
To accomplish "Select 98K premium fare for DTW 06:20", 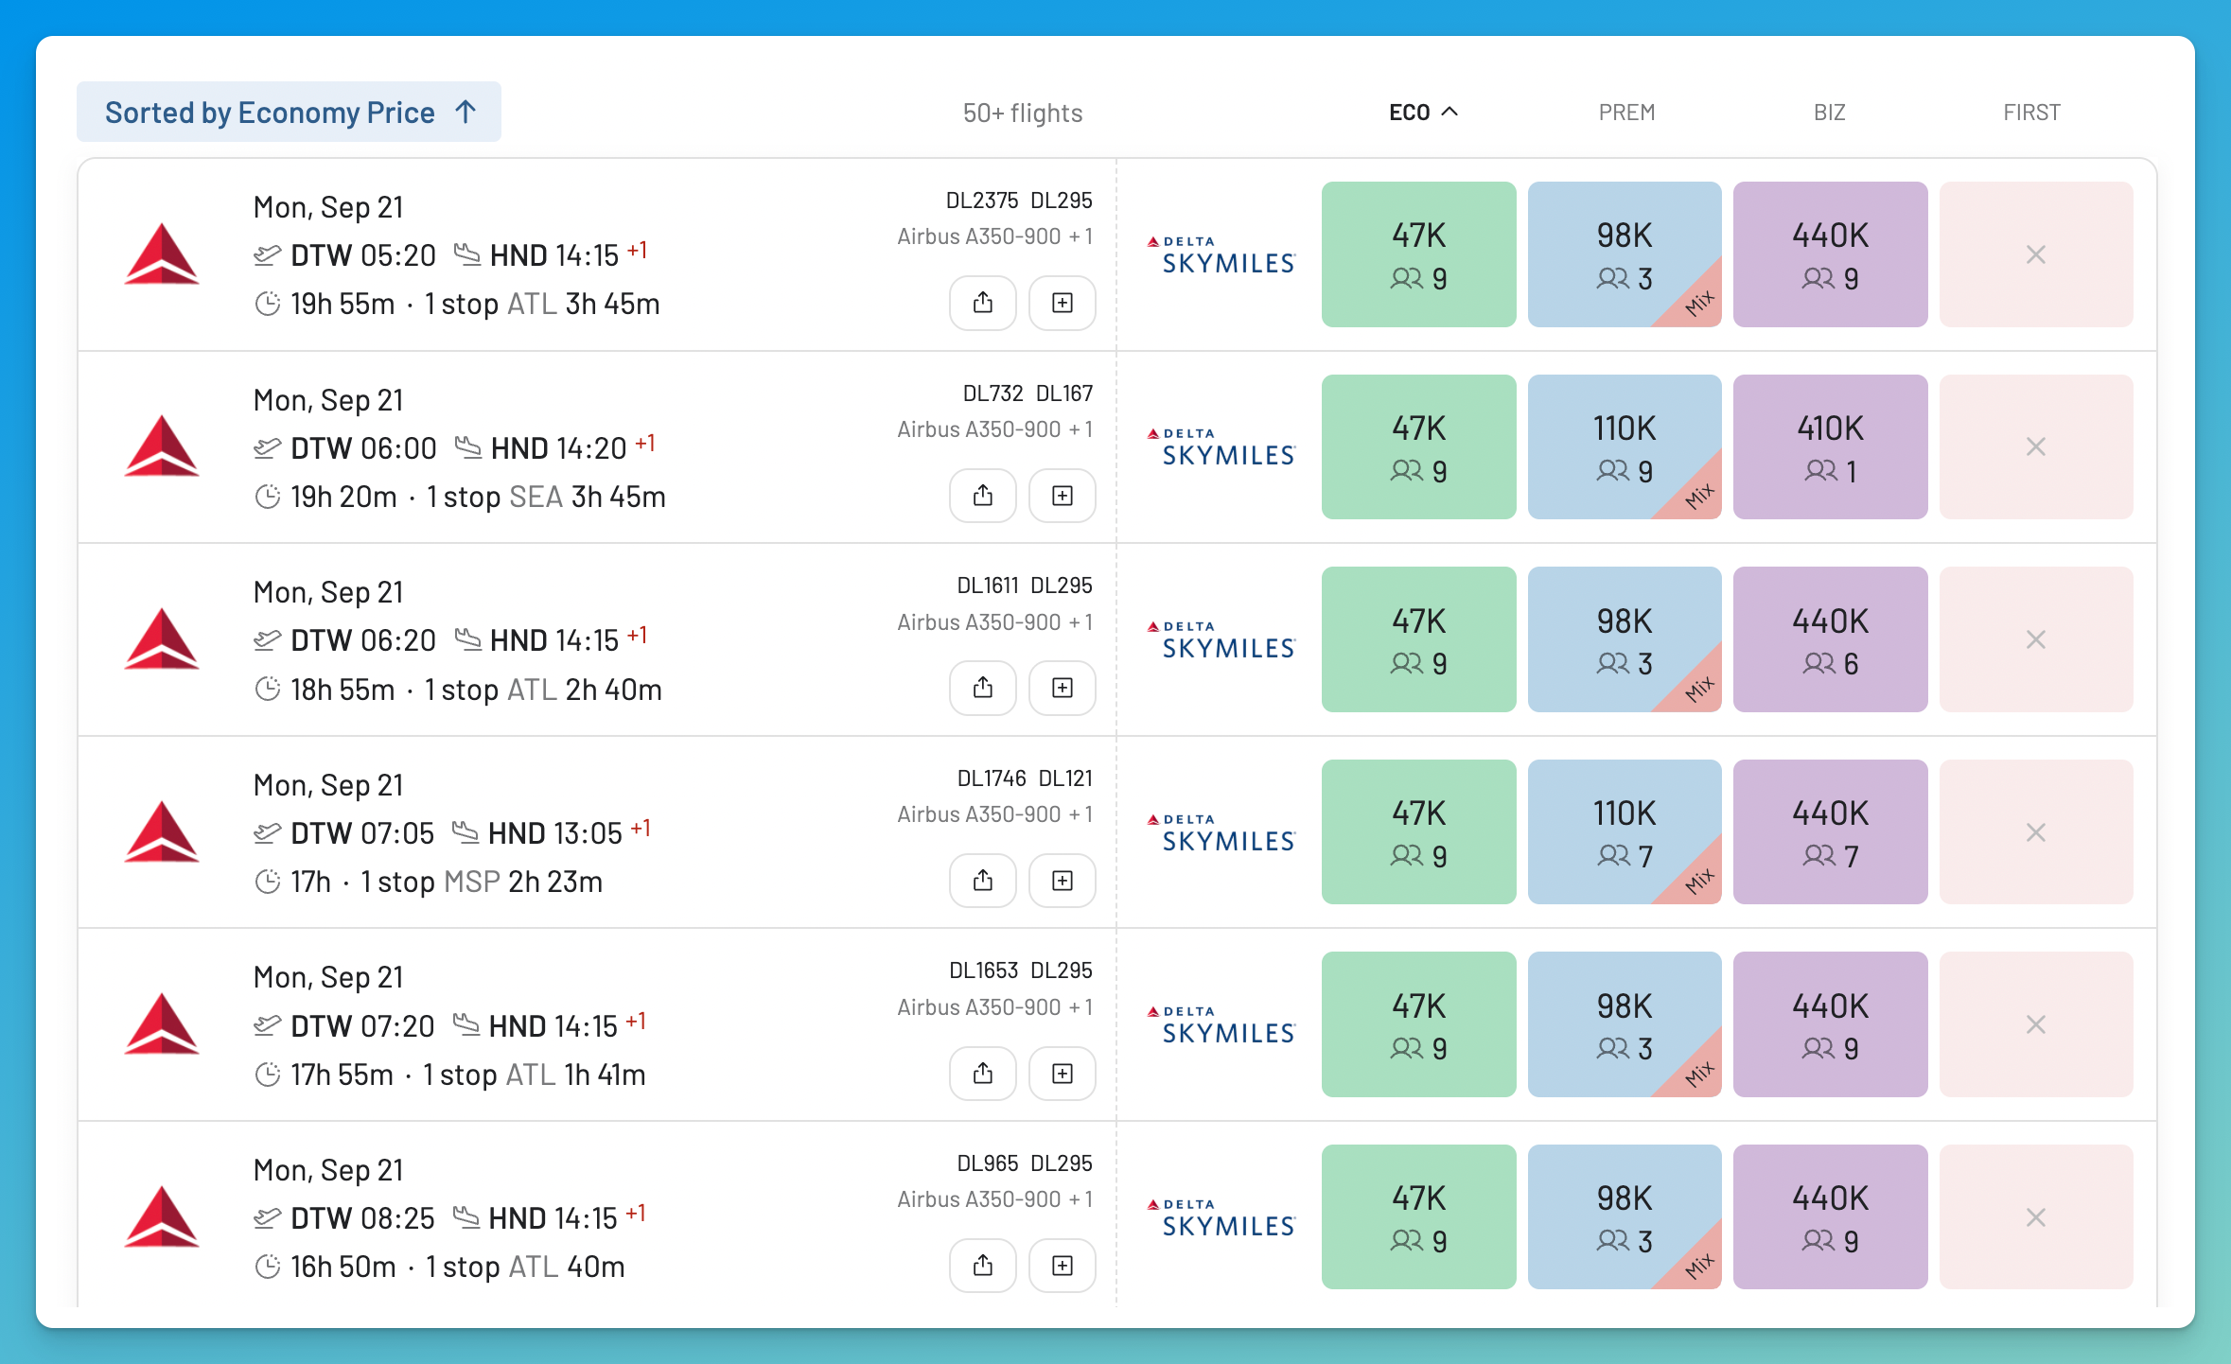I will 1625,639.
